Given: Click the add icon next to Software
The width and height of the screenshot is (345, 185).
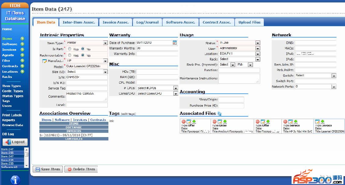Looking at the screenshot, I should tap(22, 44).
